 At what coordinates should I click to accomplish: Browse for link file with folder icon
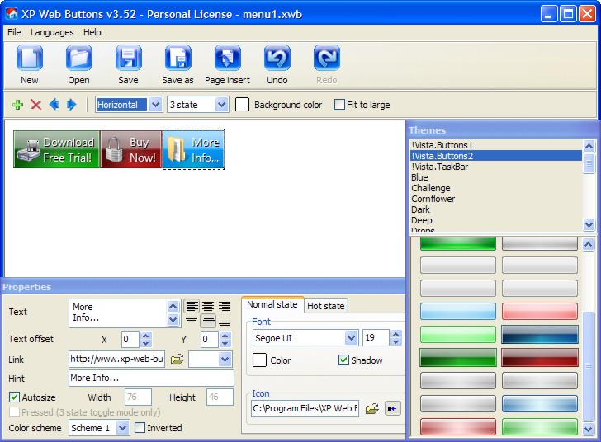(177, 360)
